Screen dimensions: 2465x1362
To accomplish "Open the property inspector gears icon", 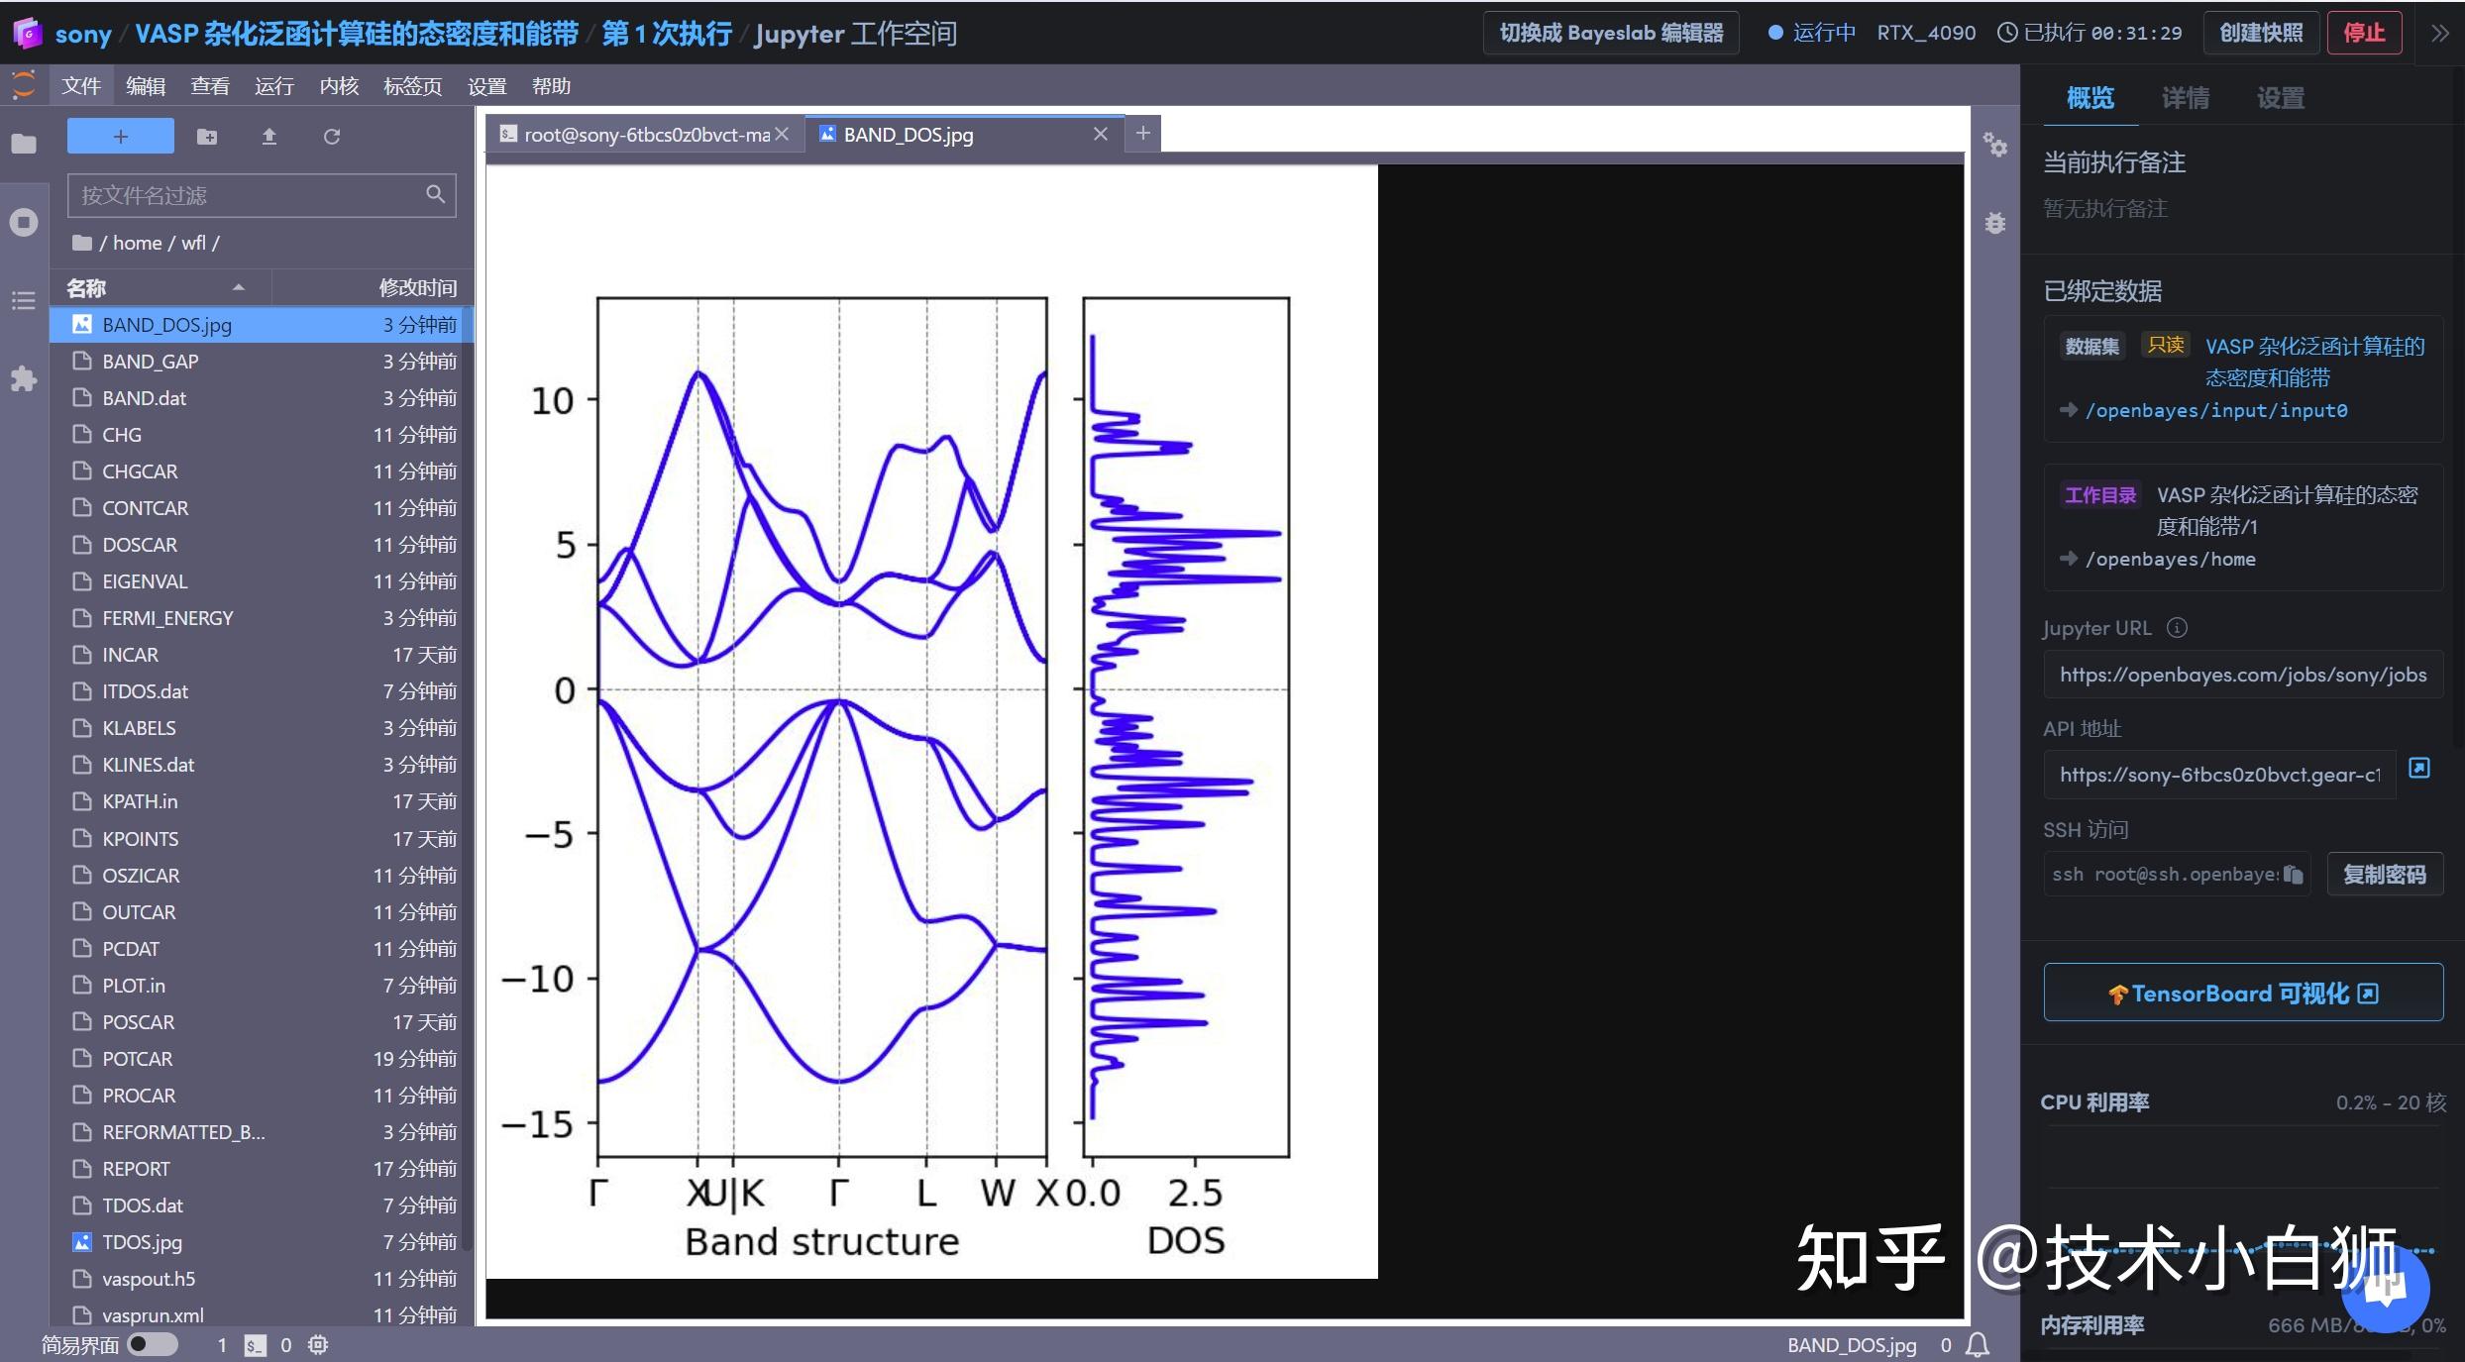I will click(x=1994, y=146).
